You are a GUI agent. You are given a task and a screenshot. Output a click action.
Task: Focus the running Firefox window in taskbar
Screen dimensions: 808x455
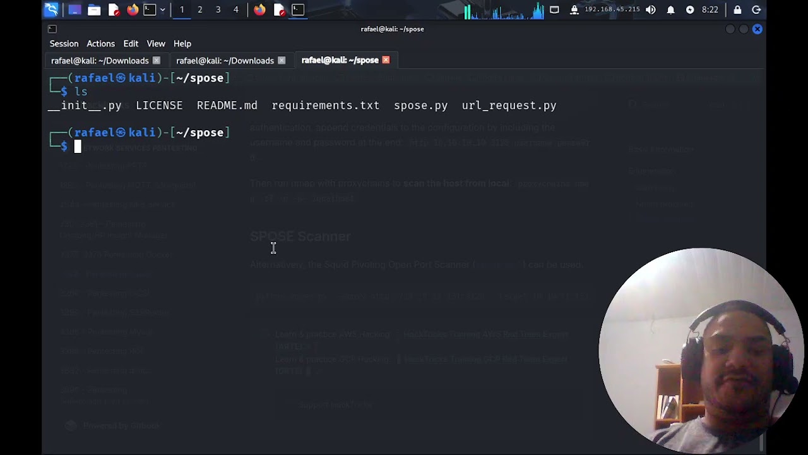(x=259, y=9)
